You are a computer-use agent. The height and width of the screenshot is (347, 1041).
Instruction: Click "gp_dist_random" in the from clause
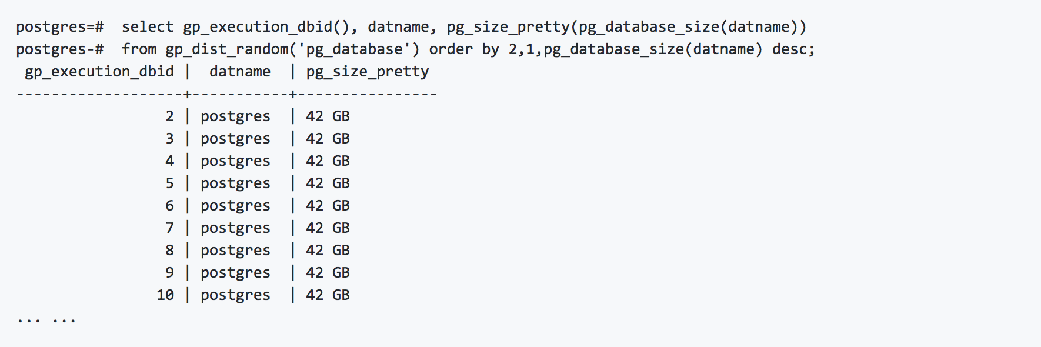click(226, 49)
